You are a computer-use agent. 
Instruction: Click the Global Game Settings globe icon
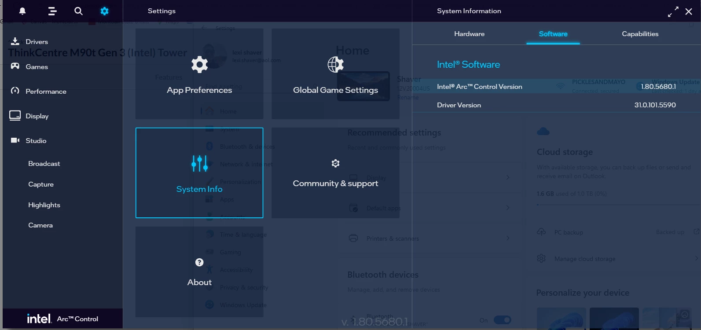tap(335, 64)
